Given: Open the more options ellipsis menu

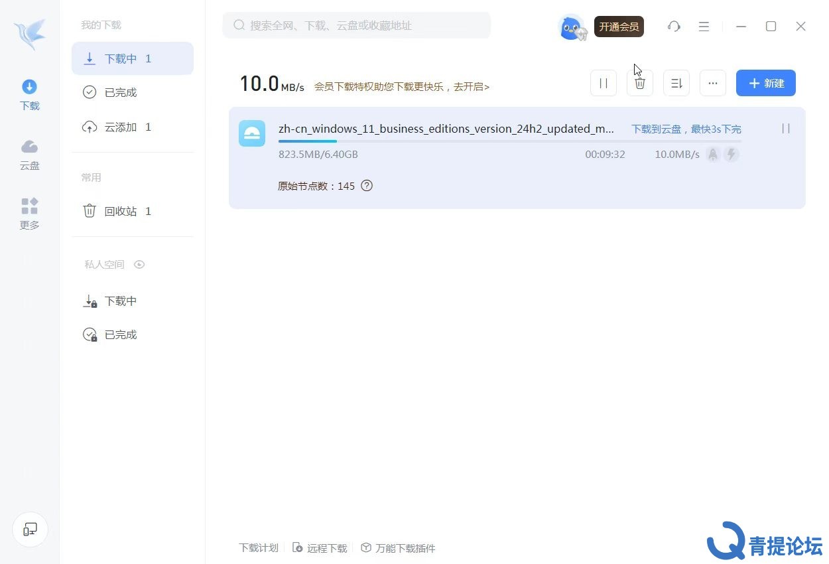Looking at the screenshot, I should coord(713,83).
